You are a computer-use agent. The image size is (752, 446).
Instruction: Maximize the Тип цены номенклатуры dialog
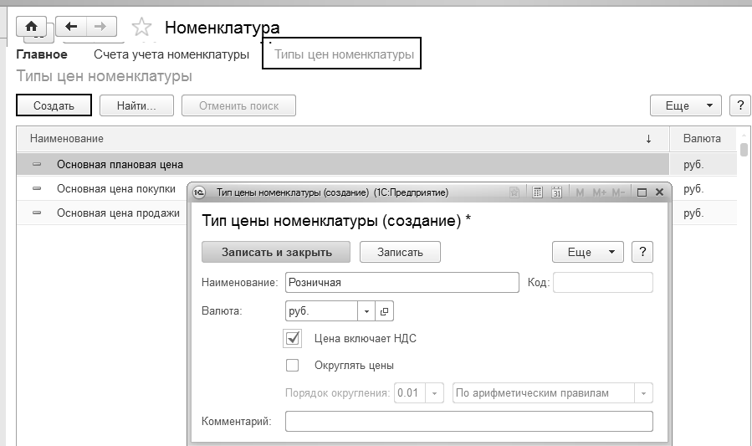click(x=642, y=192)
